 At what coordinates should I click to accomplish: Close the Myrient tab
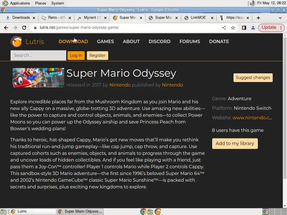point(105,18)
